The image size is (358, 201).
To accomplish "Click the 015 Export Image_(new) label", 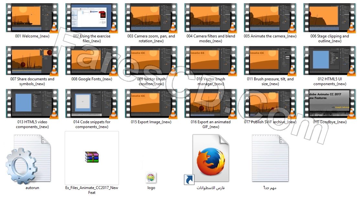I will 151,122.
